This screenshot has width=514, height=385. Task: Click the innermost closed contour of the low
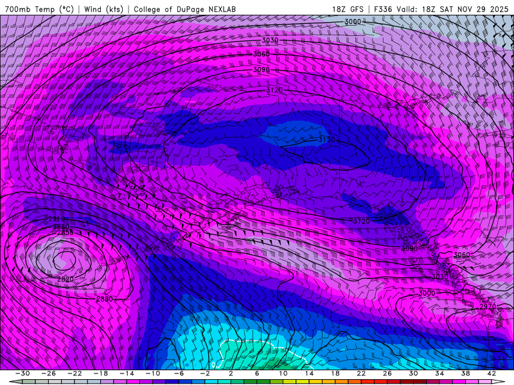[65, 260]
